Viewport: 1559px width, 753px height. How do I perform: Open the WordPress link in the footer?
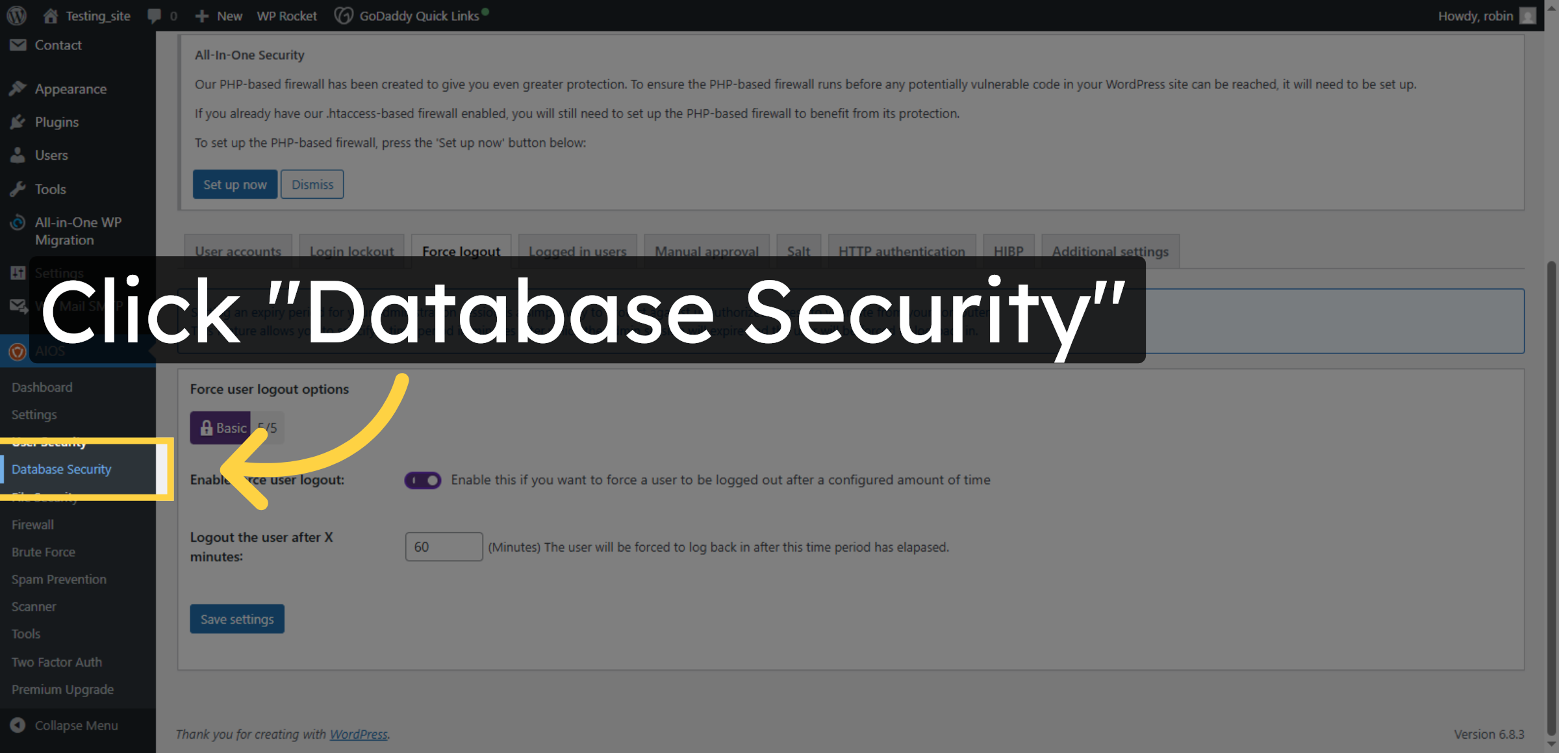[x=359, y=734]
